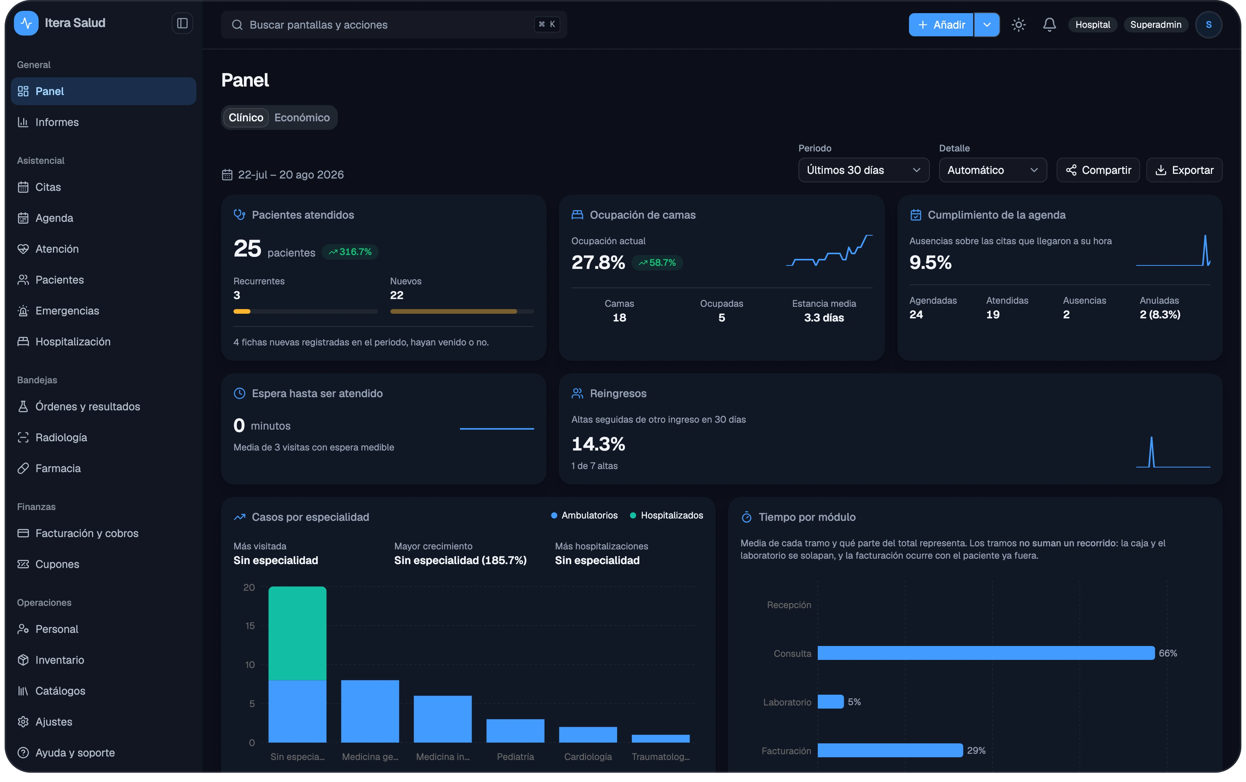Image resolution: width=1246 pixels, height=782 pixels.
Task: Toggle the light/dark theme sun icon
Action: 1018,25
